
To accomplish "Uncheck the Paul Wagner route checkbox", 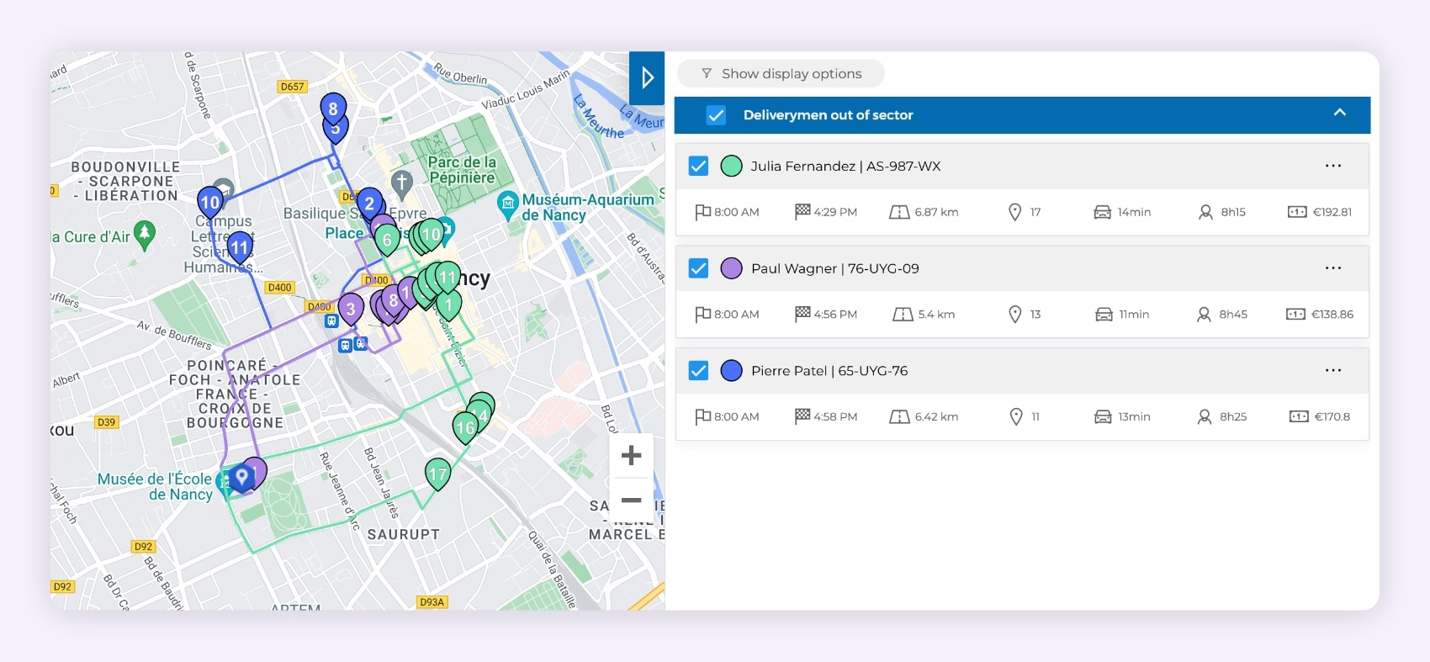I will [x=698, y=268].
